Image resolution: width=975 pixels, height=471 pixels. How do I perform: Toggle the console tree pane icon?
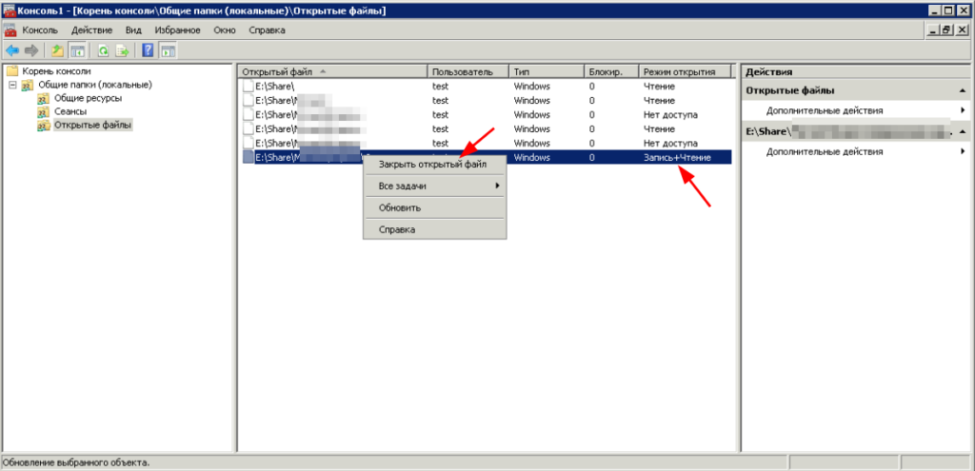(76, 50)
